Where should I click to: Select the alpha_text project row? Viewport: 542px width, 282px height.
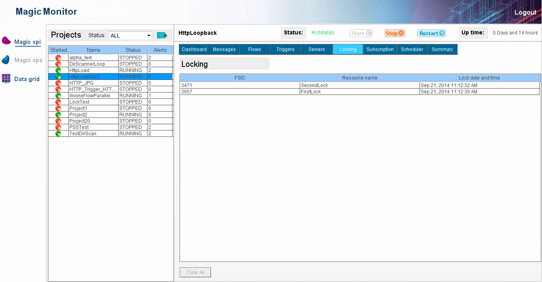pyautogui.click(x=111, y=58)
